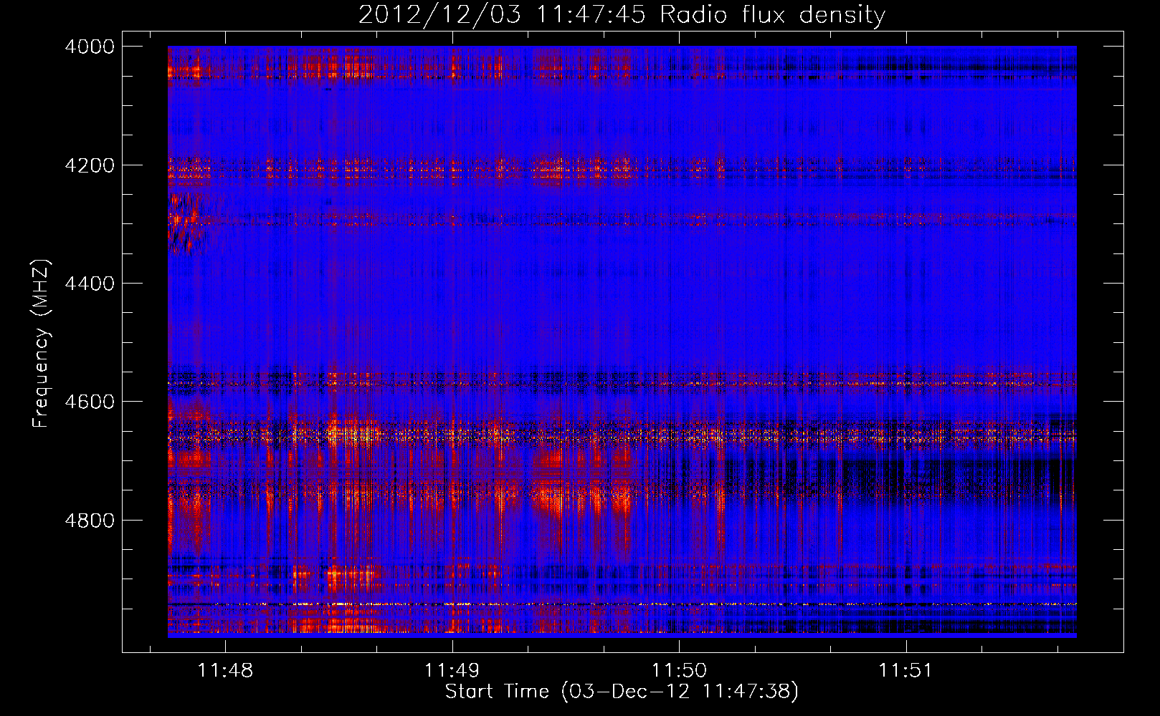Select the 4800 frequency axis label
Image resolution: width=1160 pixels, height=716 pixels.
(90, 521)
